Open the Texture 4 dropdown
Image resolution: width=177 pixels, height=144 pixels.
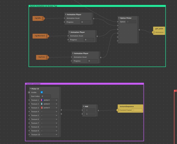(x=49, y=112)
